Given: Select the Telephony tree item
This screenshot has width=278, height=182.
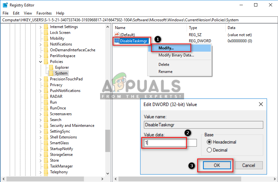Looking at the screenshot, I should pyautogui.click(x=59, y=172).
